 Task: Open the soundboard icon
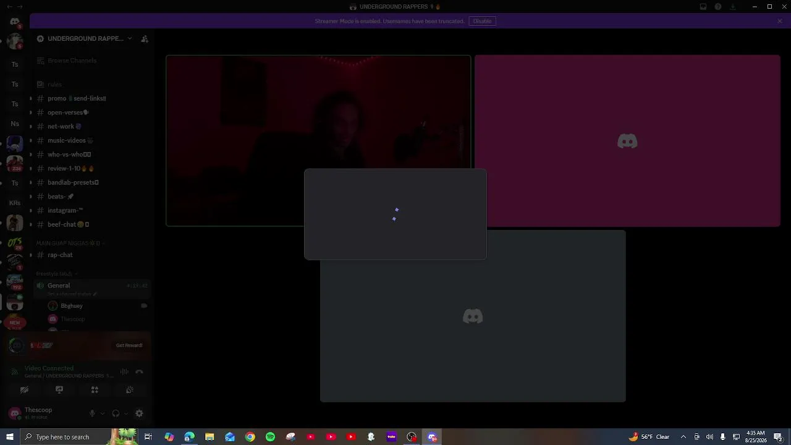pyautogui.click(x=130, y=390)
